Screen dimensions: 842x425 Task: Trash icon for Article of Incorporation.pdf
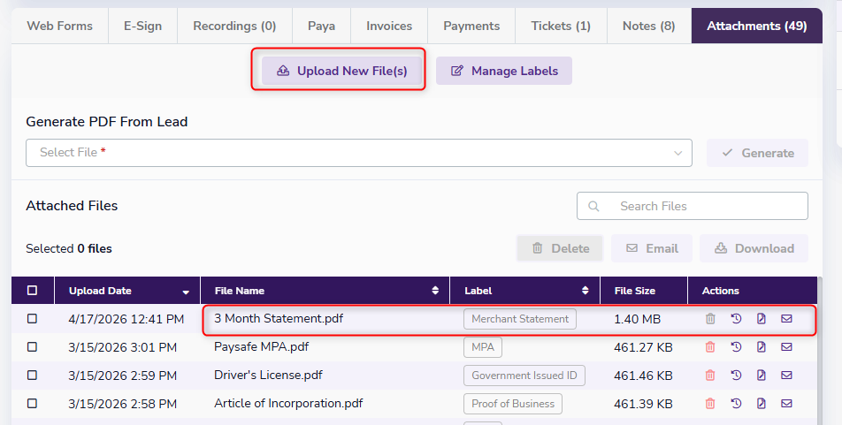pyautogui.click(x=710, y=404)
